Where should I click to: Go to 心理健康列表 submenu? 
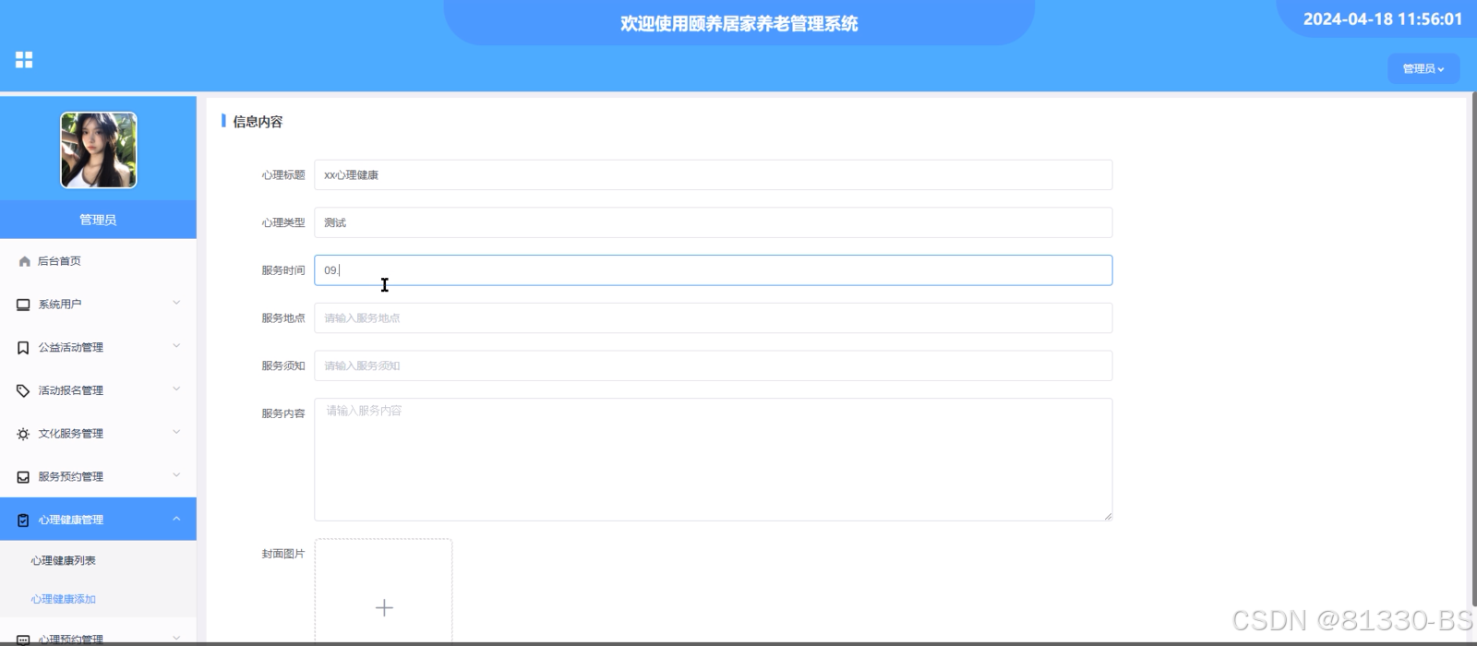pyautogui.click(x=63, y=561)
